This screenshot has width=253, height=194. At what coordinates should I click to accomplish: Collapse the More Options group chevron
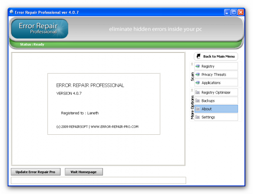pos(192,90)
